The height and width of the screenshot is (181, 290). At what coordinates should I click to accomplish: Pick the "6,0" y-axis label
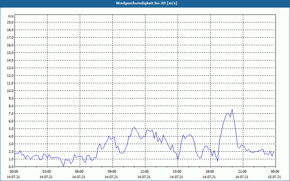click(11, 121)
